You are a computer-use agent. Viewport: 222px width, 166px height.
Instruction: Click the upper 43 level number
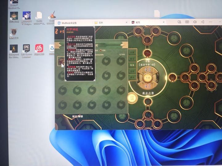[147, 69]
